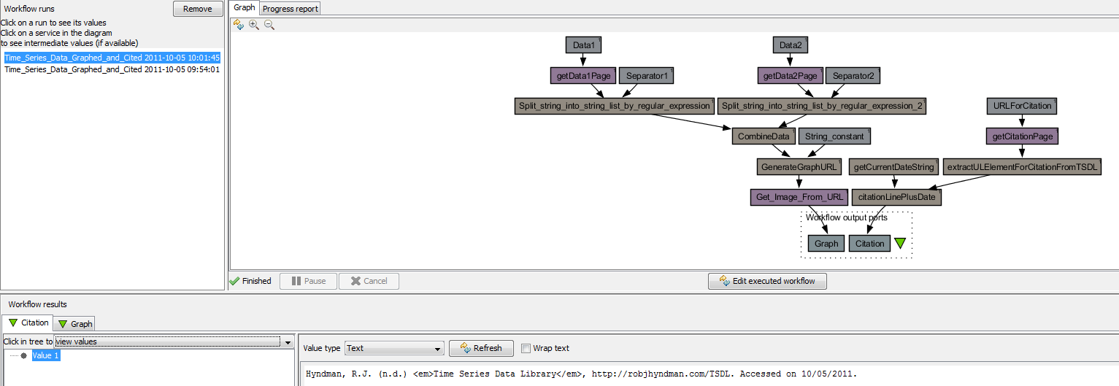Image resolution: width=1119 pixels, height=386 pixels.
Task: Click the CombineData node in the graph
Action: 762,136
